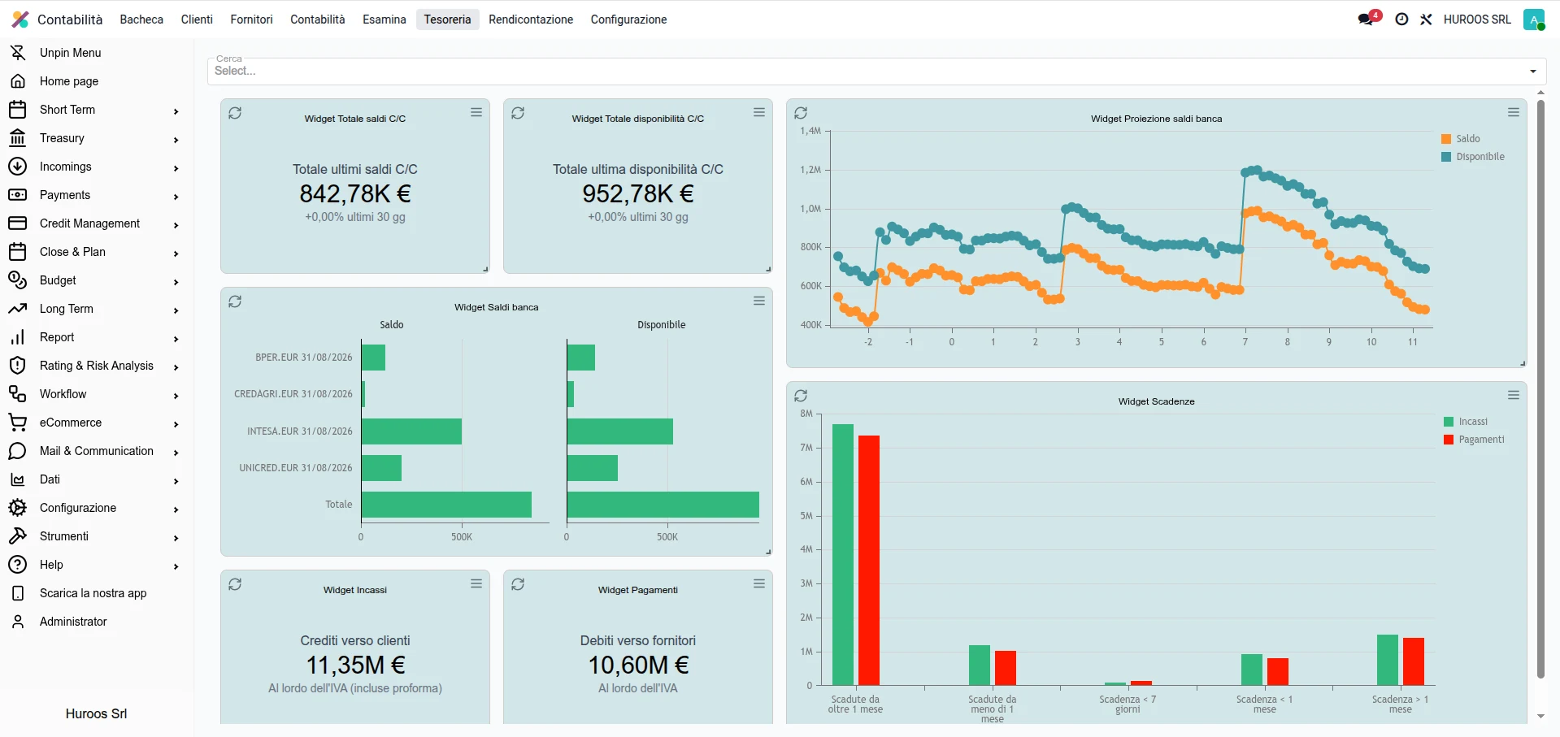The height and width of the screenshot is (737, 1560).
Task: Open the Widget Scadenze hamburger menu
Action: coord(1514,395)
